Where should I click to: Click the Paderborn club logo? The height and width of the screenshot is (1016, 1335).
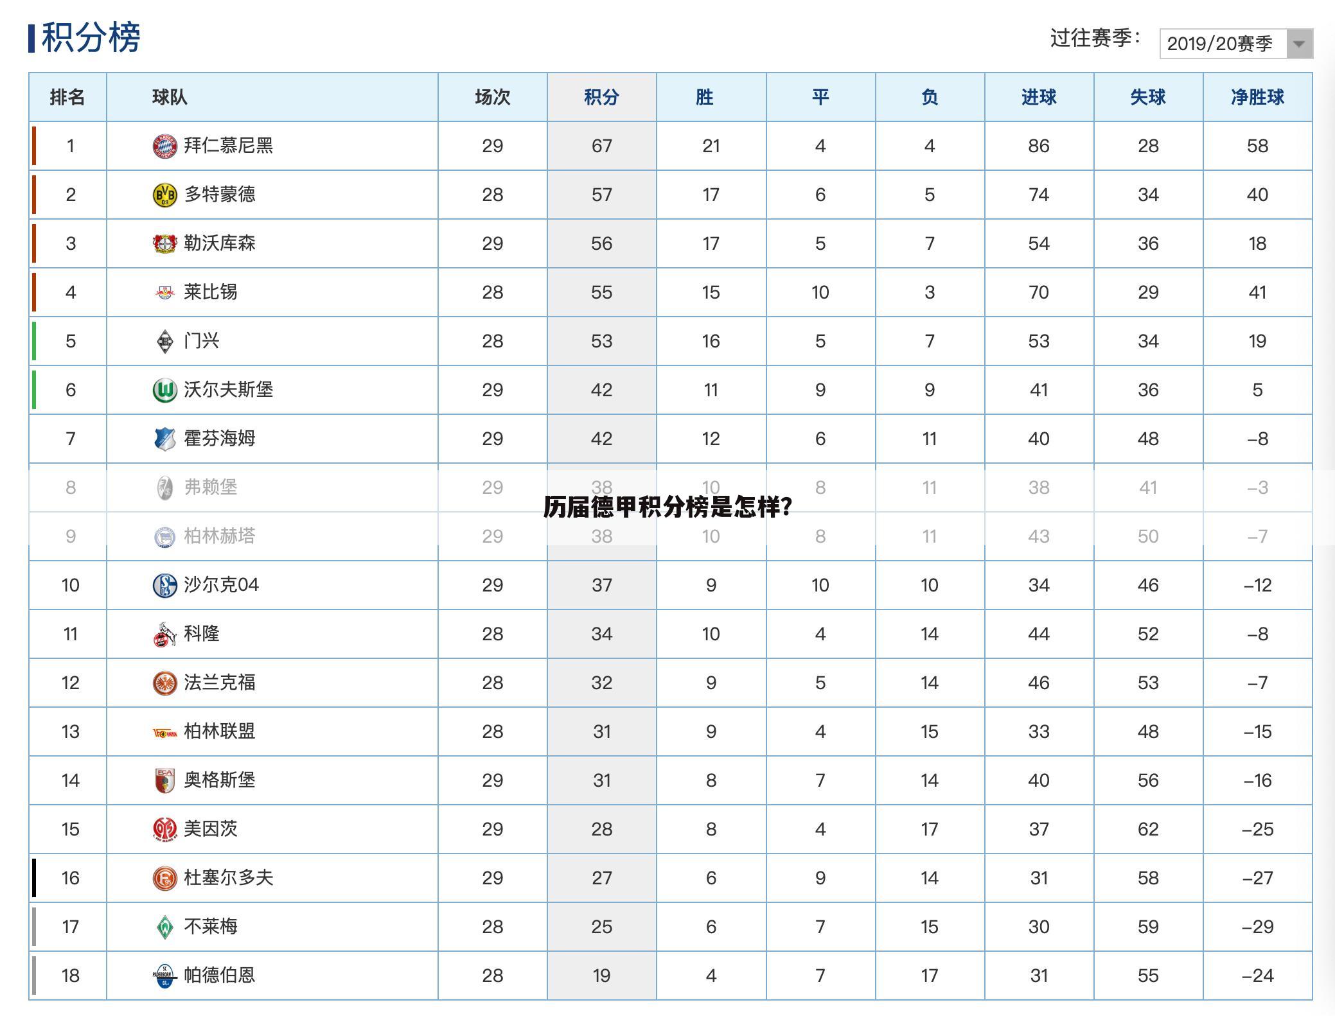[164, 976]
